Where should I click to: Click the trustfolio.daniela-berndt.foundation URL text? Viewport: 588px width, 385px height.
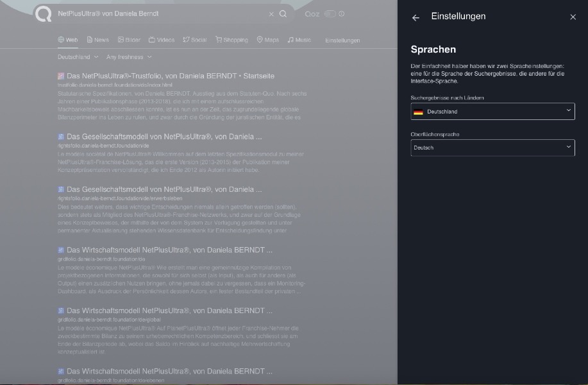pos(115,85)
